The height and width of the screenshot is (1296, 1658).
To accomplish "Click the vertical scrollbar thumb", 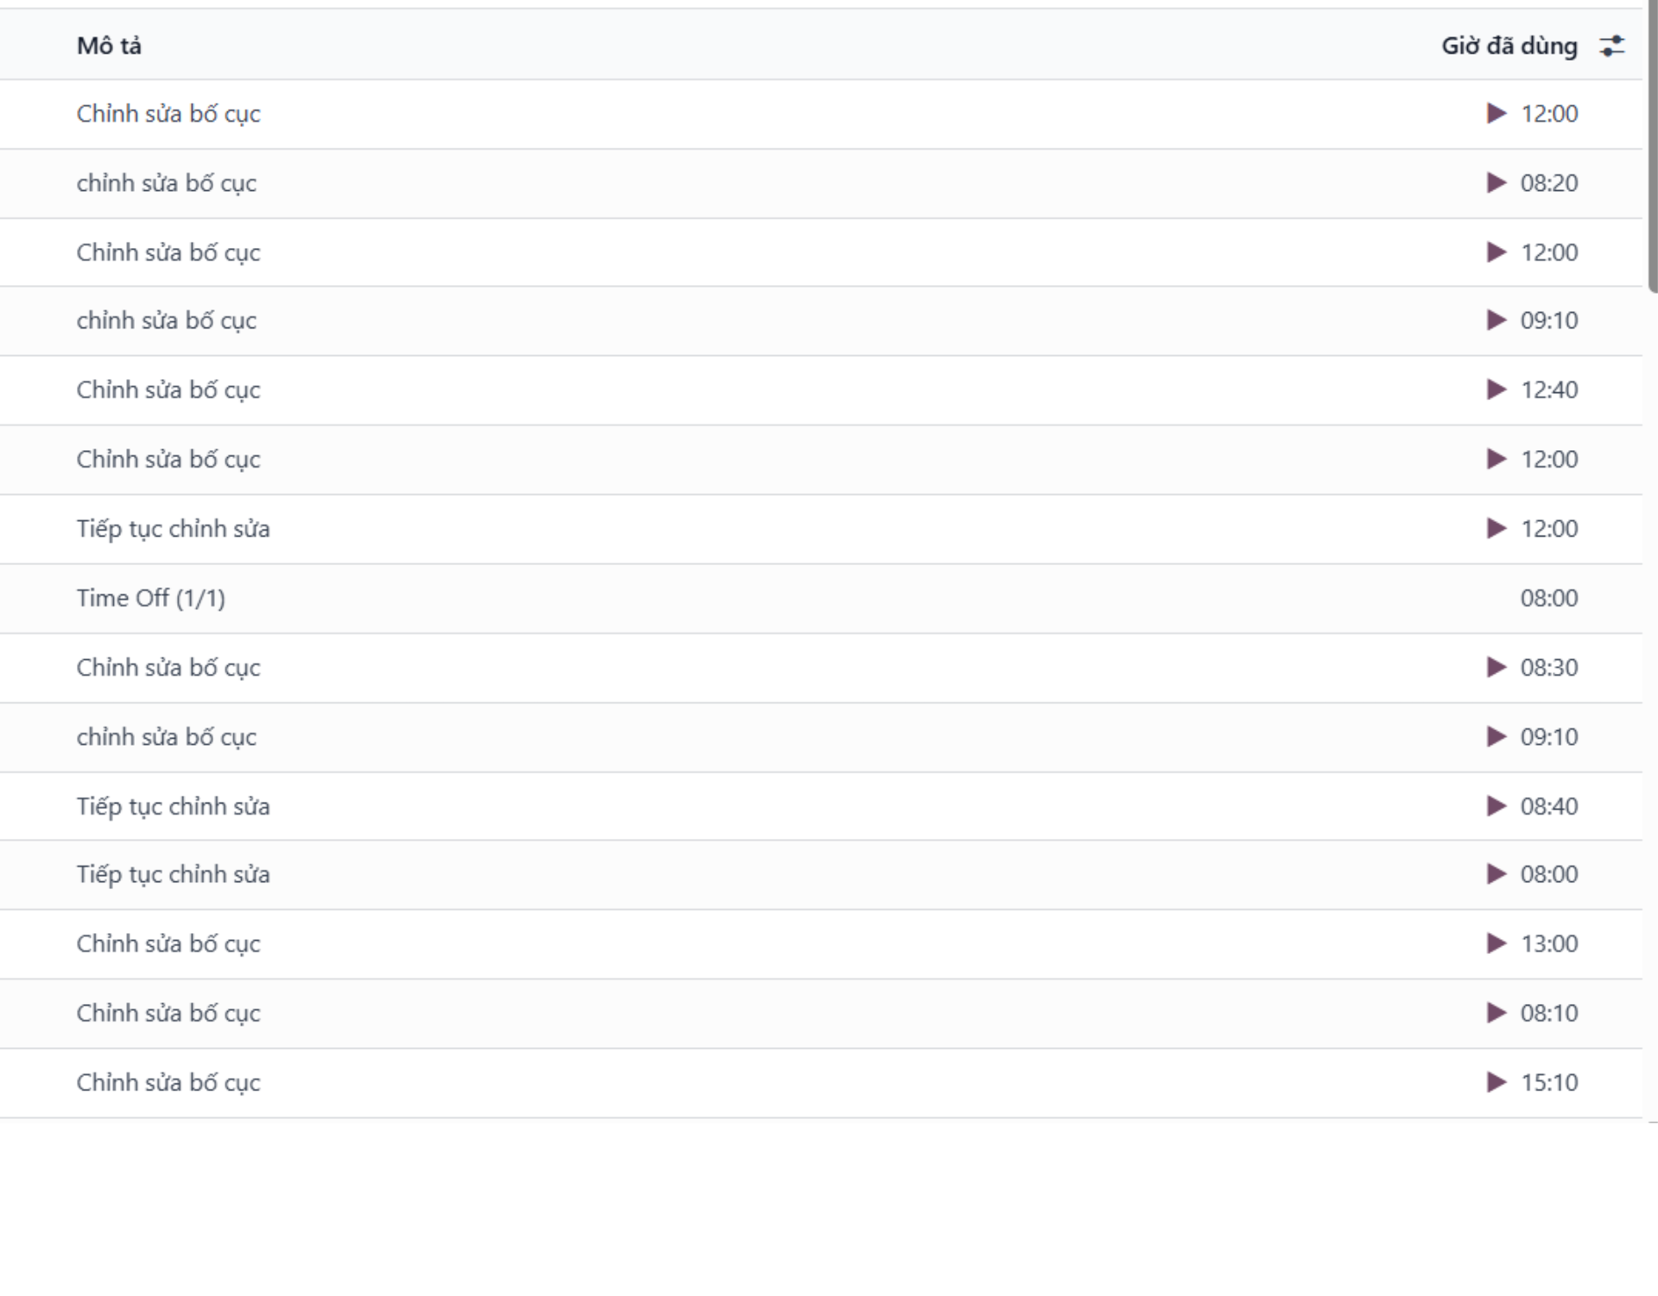I will (x=1652, y=147).
